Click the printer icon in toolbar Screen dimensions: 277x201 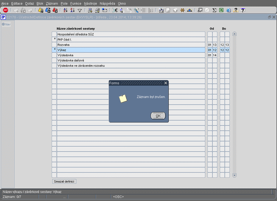(x=90, y=10)
